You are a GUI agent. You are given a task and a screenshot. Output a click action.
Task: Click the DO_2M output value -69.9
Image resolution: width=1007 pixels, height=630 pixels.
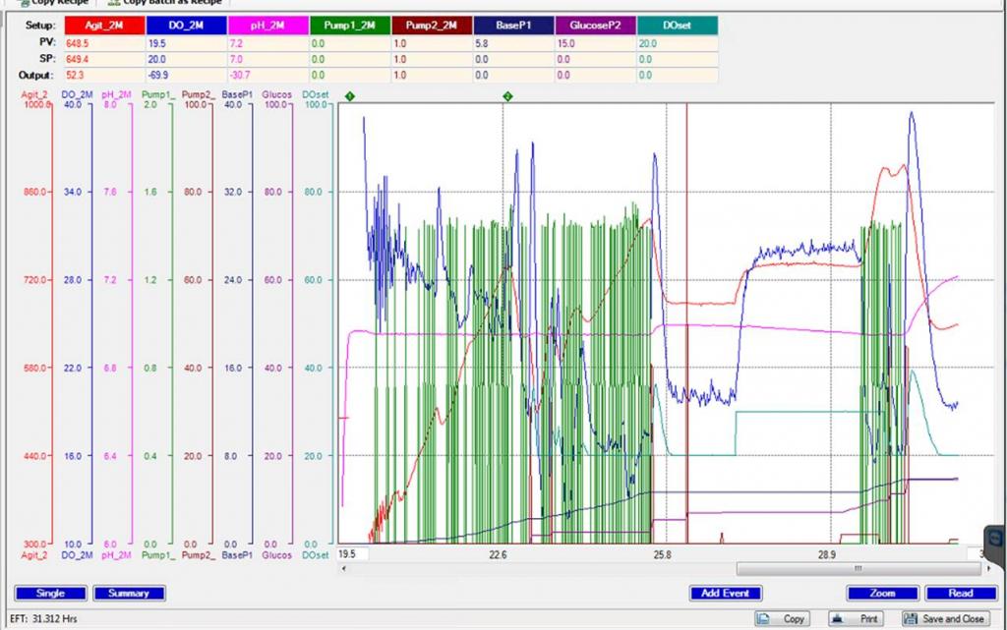click(158, 75)
